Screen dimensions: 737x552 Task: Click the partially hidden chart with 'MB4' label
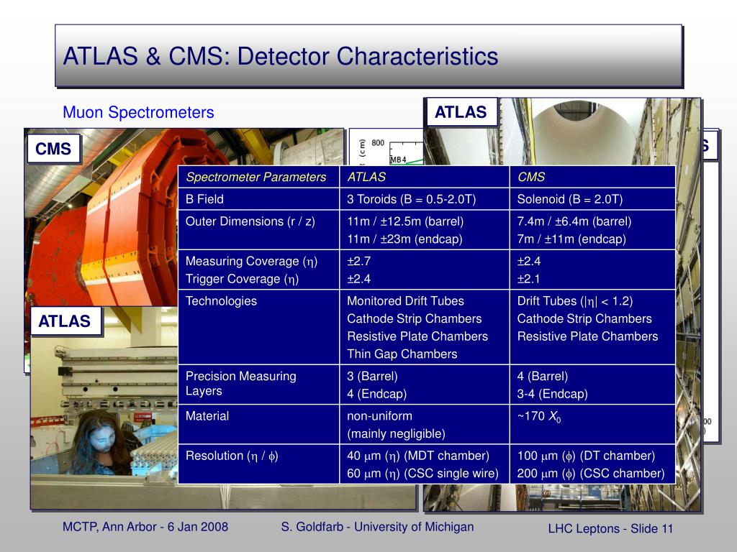click(x=386, y=147)
